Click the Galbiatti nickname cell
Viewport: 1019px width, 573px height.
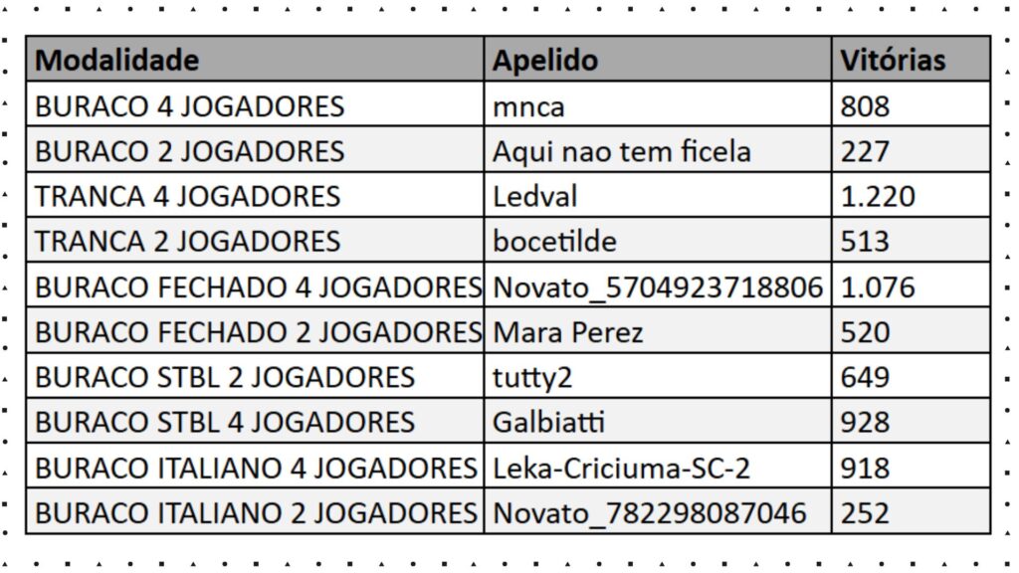click(549, 422)
